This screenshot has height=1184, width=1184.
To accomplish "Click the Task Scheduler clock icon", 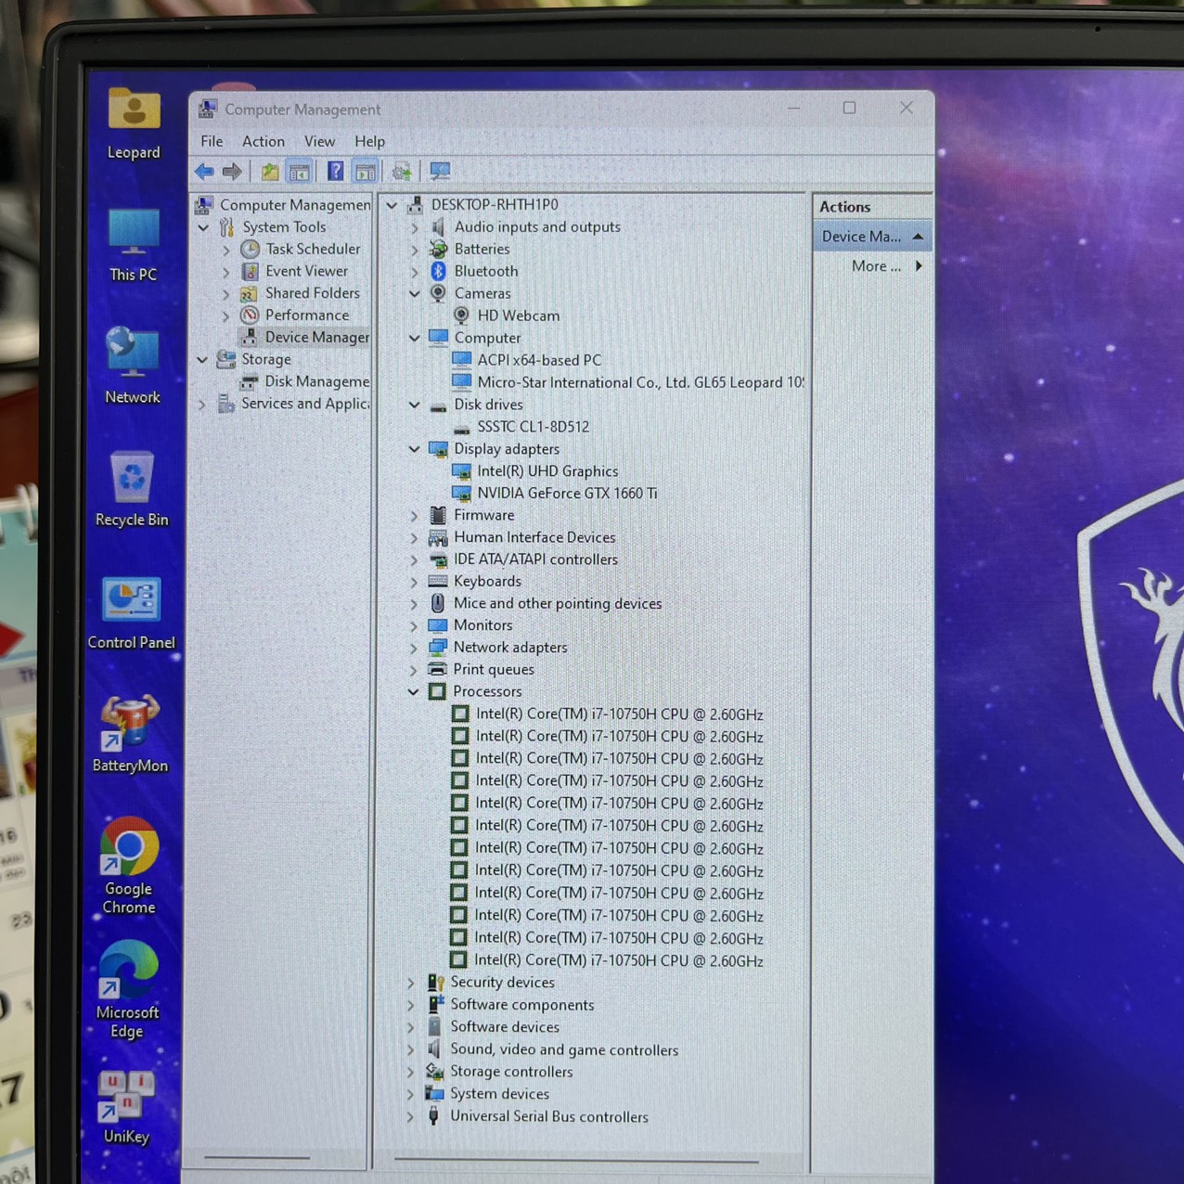I will (250, 249).
